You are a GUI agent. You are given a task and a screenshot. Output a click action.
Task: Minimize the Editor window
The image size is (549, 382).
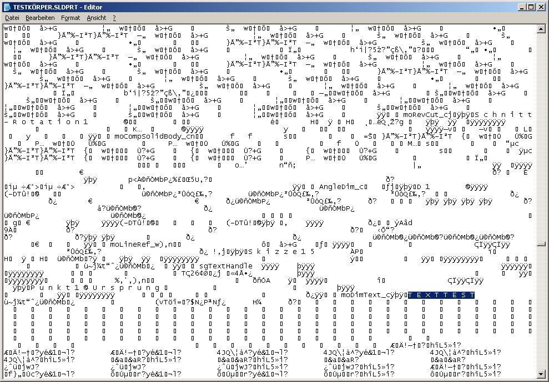(522, 7)
